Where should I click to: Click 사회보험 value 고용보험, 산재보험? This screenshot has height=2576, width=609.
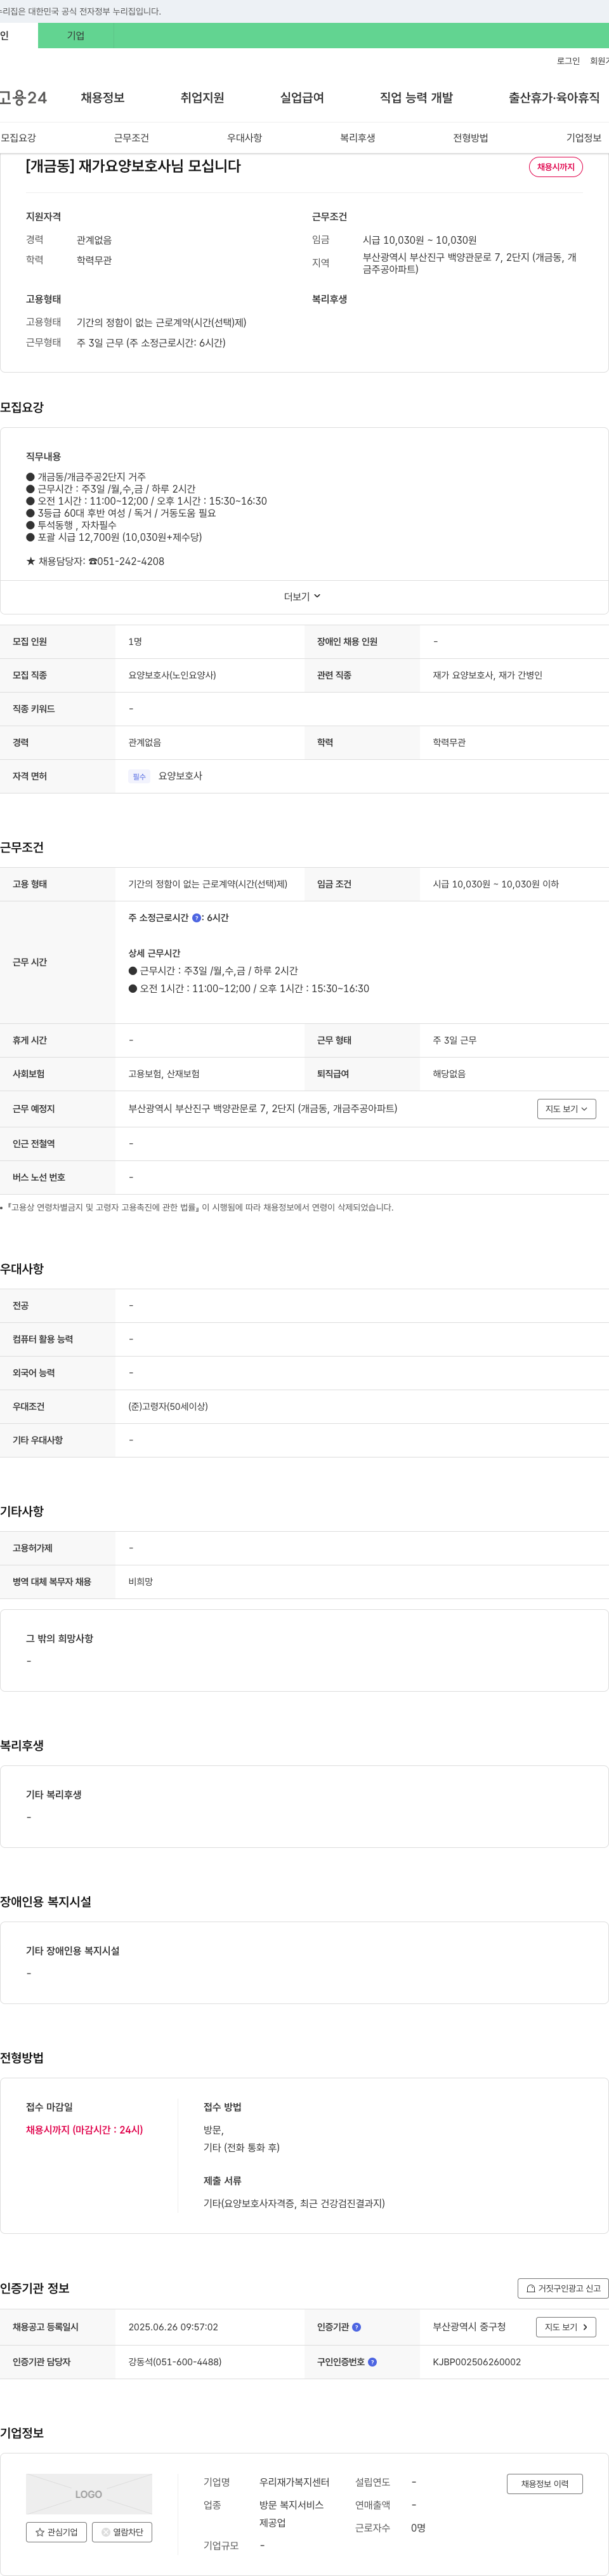(x=164, y=1074)
